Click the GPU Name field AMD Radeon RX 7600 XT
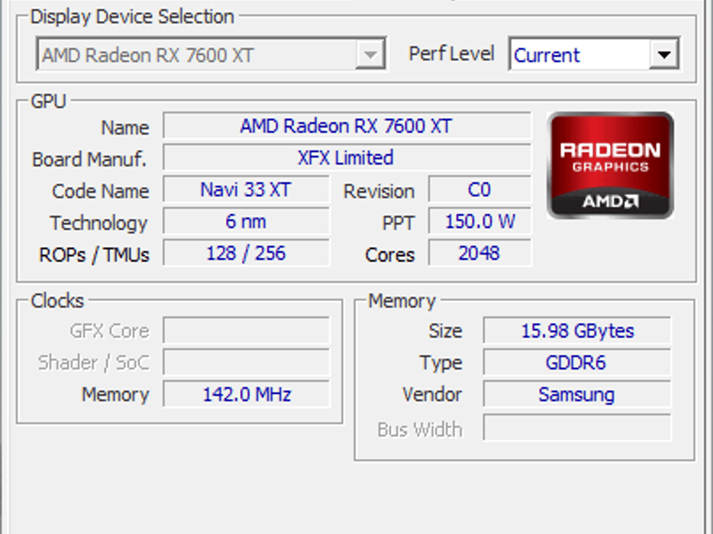This screenshot has width=713, height=534. 347,126
